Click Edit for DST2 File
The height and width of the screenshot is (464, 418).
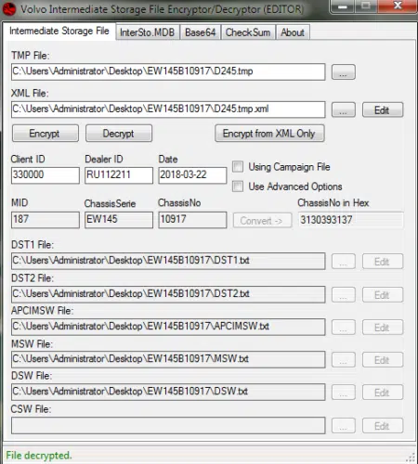tap(383, 295)
